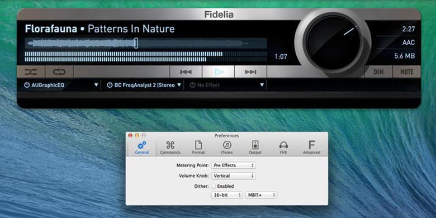This screenshot has height=218, width=436.
Task: Open the Metering Point dropdown
Action: [233, 165]
